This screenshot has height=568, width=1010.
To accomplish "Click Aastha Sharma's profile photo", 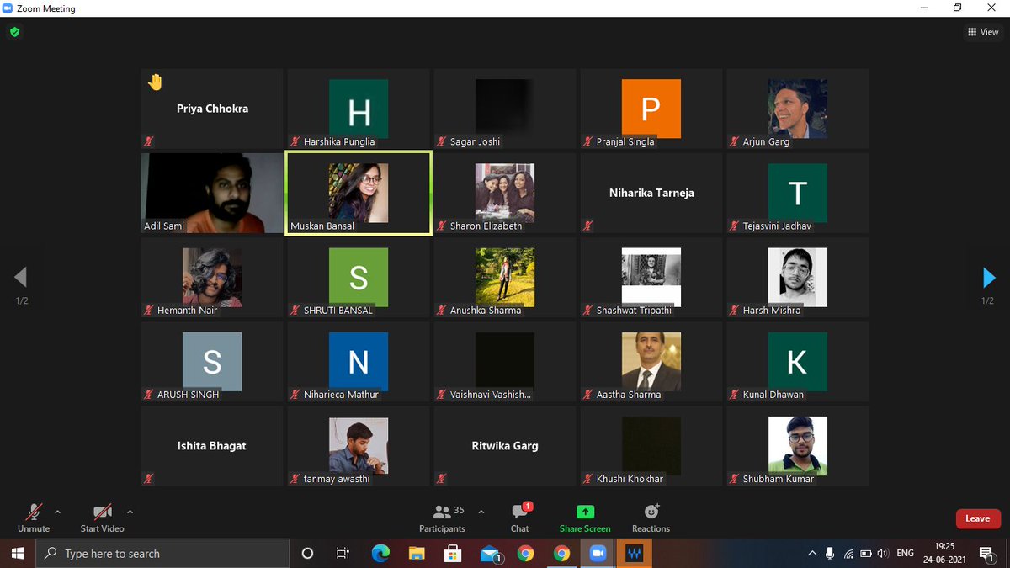I will click(651, 361).
